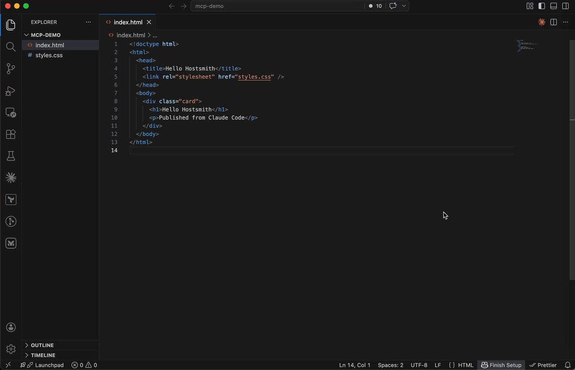Screen dimensions: 575x370
Task: Open Explorer views and more actions menu
Action: pos(88,22)
